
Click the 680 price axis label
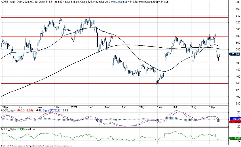(x=238, y=2)
